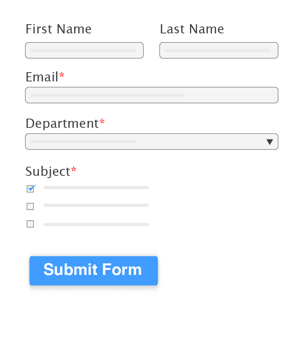Click the Department dropdown arrow icon

pyautogui.click(x=269, y=142)
